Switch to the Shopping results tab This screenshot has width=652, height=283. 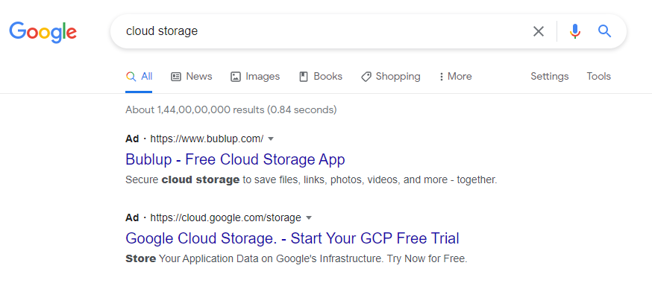click(x=390, y=77)
